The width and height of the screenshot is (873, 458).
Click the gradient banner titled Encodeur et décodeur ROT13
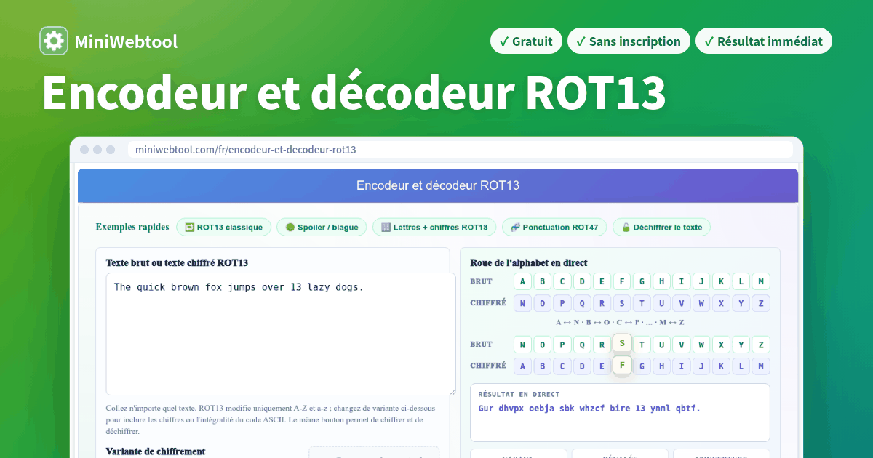[438, 185]
